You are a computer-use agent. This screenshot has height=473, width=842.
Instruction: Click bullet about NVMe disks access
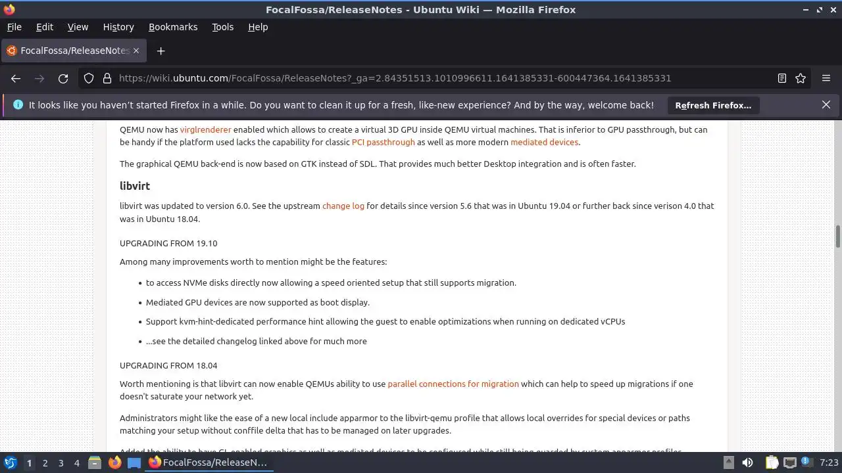click(331, 282)
